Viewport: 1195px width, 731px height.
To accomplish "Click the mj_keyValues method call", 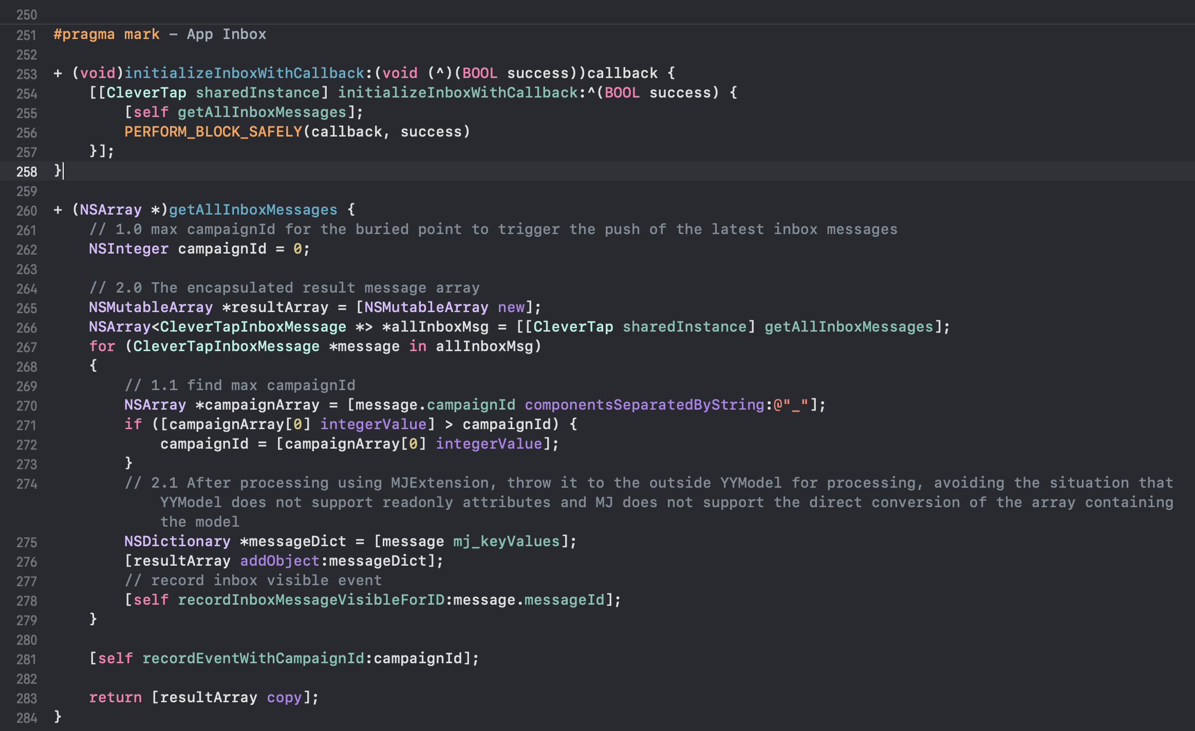I will point(506,542).
